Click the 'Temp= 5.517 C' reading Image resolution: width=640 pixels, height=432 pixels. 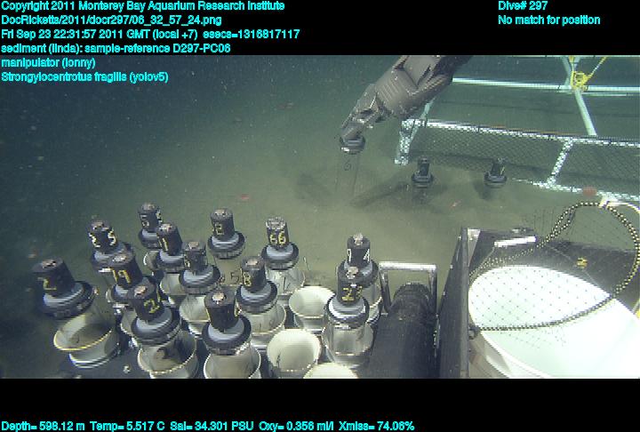tap(127, 427)
